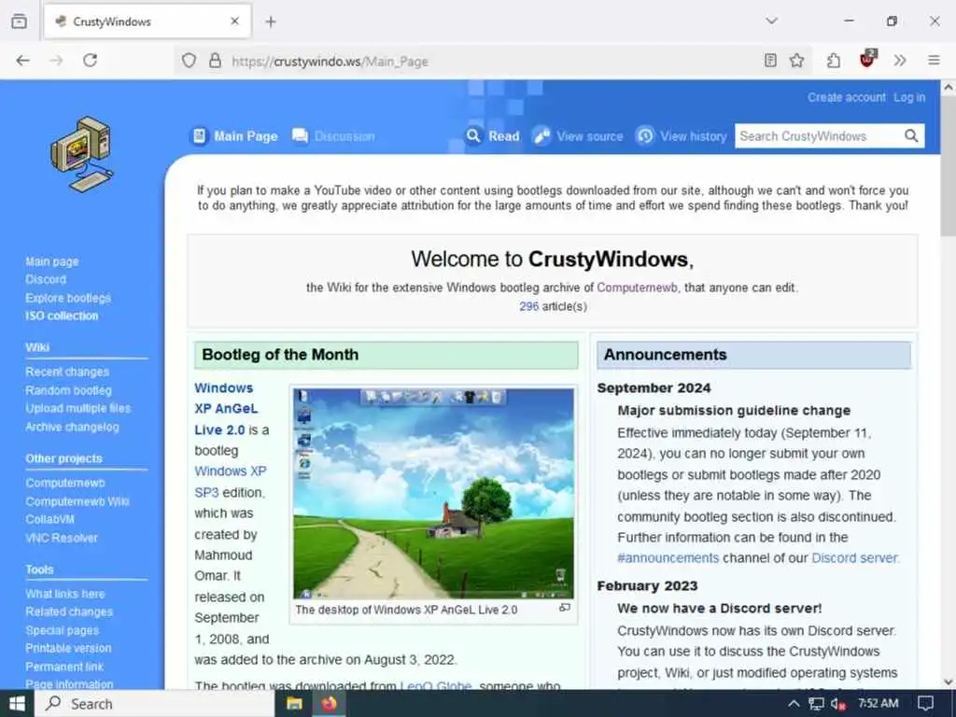Image resolution: width=956 pixels, height=717 pixels.
Task: Open Random bootleg sidebar link
Action: [68, 390]
